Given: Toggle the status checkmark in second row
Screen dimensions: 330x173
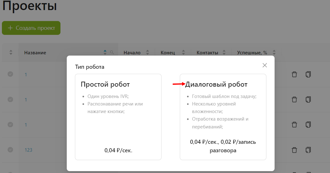Looking at the screenshot, I should [x=10, y=99].
